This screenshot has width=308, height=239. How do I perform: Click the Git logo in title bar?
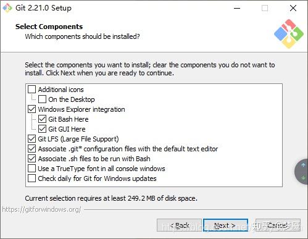point(7,8)
